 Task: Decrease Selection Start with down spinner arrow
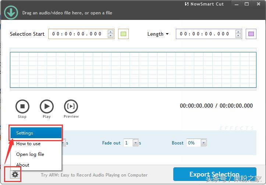(111, 36)
